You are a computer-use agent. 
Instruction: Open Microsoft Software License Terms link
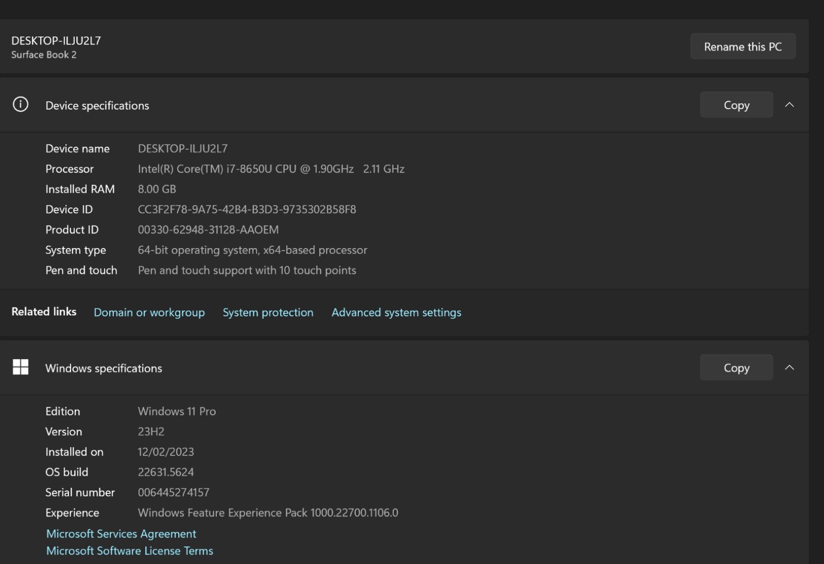pyautogui.click(x=130, y=551)
